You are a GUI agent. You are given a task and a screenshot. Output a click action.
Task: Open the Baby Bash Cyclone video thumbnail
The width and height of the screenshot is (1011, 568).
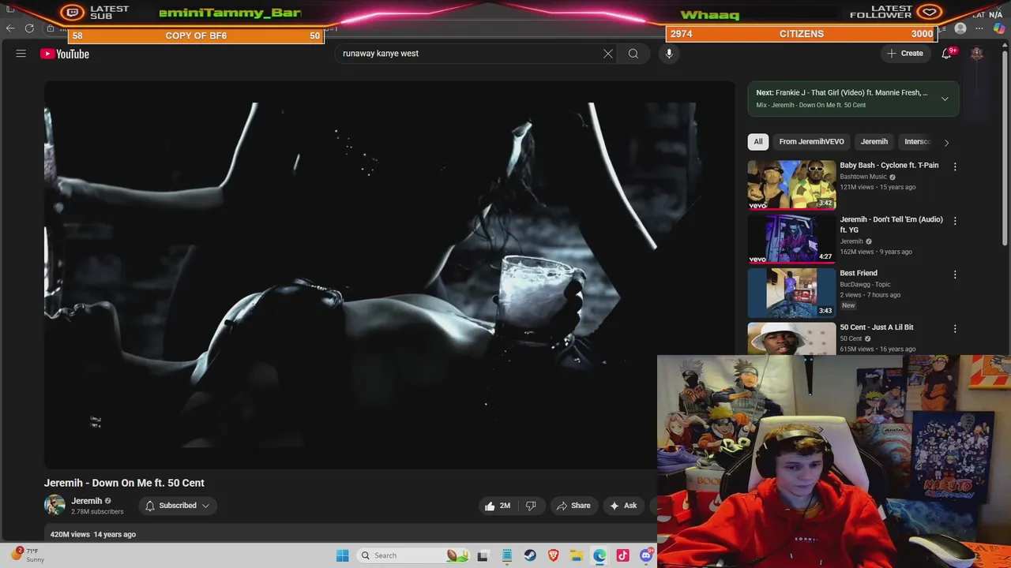tap(791, 185)
